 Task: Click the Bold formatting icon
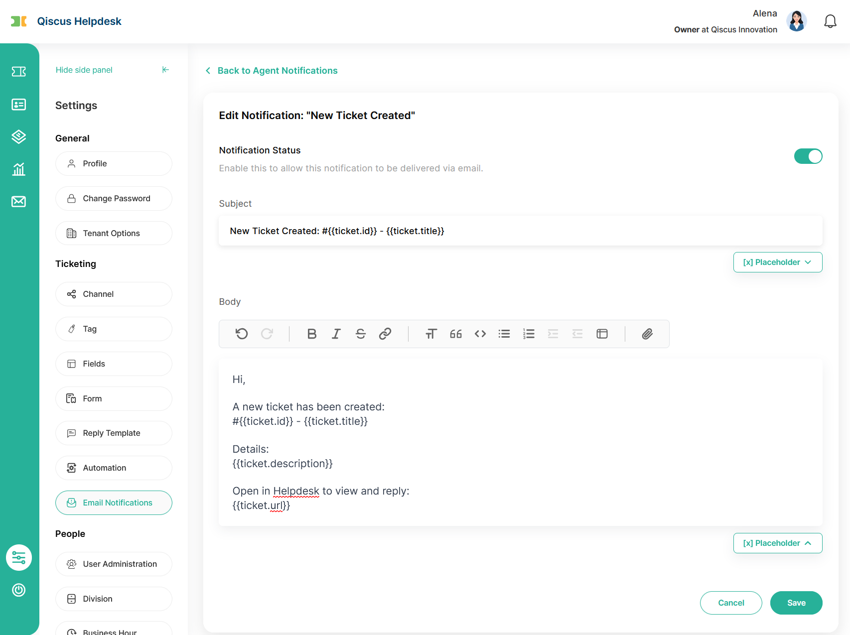coord(312,334)
